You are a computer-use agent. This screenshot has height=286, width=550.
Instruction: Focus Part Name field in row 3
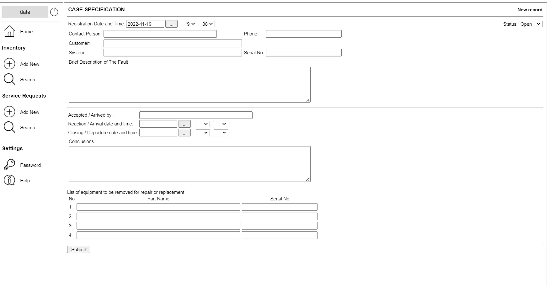pyautogui.click(x=158, y=226)
